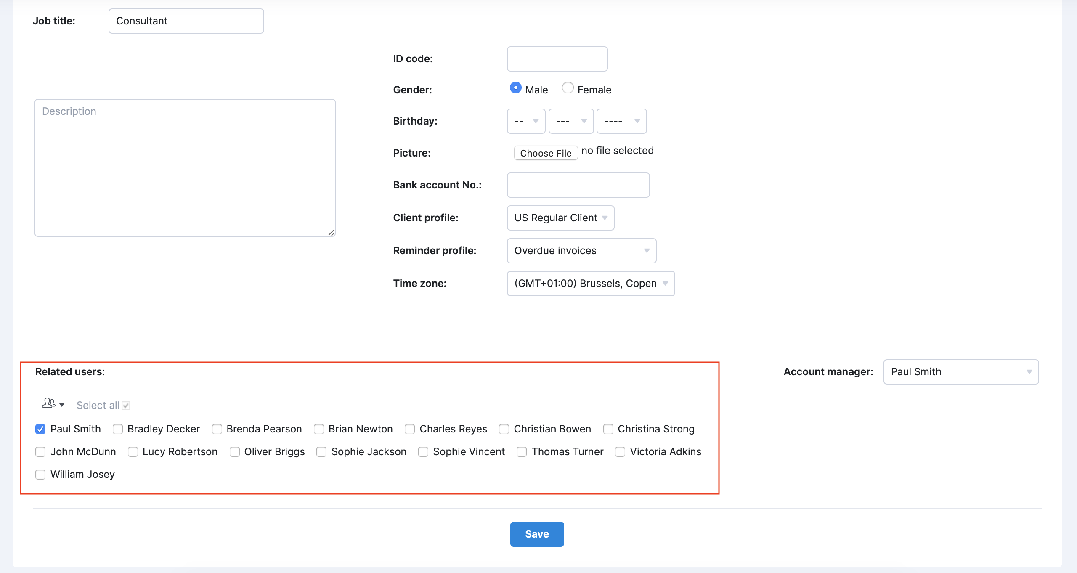Image resolution: width=1077 pixels, height=573 pixels.
Task: Check the Sophie Jackson checkbox
Action: [x=321, y=452]
